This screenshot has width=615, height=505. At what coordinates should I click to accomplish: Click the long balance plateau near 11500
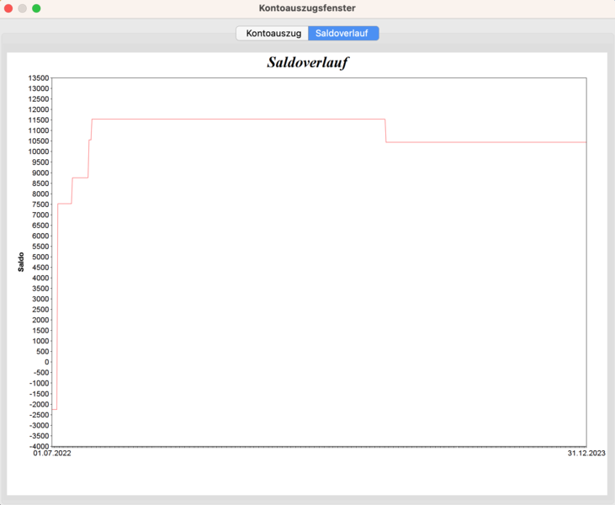click(x=236, y=120)
